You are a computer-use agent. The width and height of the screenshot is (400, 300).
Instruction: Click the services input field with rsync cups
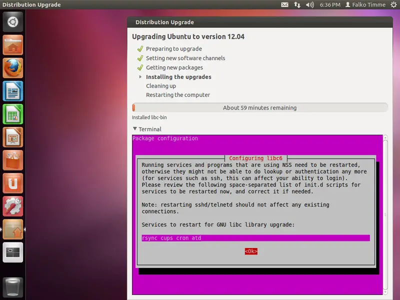point(255,238)
